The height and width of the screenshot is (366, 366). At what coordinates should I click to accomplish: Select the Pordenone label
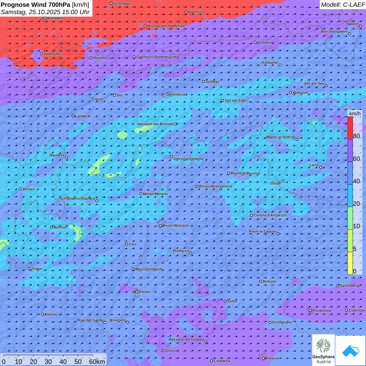tap(322, 311)
